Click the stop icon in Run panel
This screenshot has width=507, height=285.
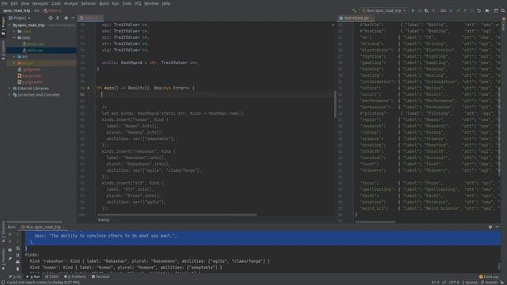[10, 241]
